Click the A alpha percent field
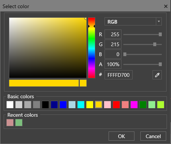The image size is (171, 144). (113, 64)
